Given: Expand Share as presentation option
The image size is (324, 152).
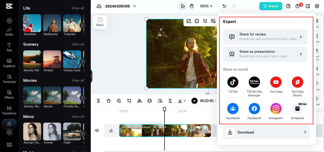Looking at the screenshot, I should (x=265, y=54).
